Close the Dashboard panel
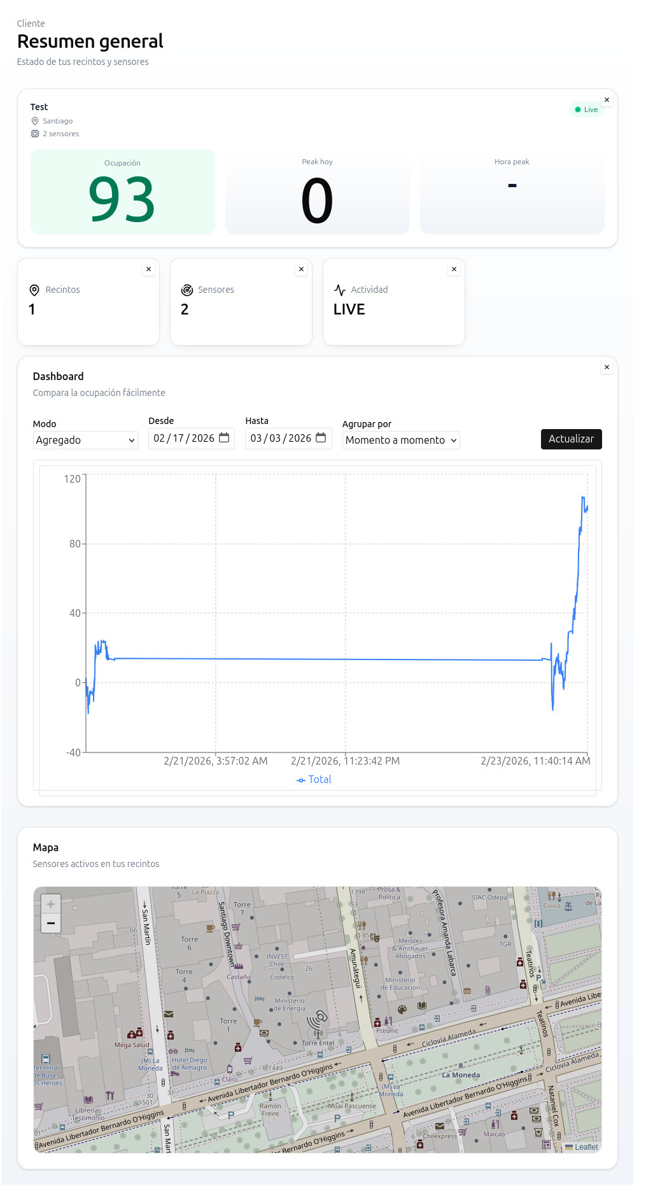Image resolution: width=646 pixels, height=1200 pixels. click(607, 367)
